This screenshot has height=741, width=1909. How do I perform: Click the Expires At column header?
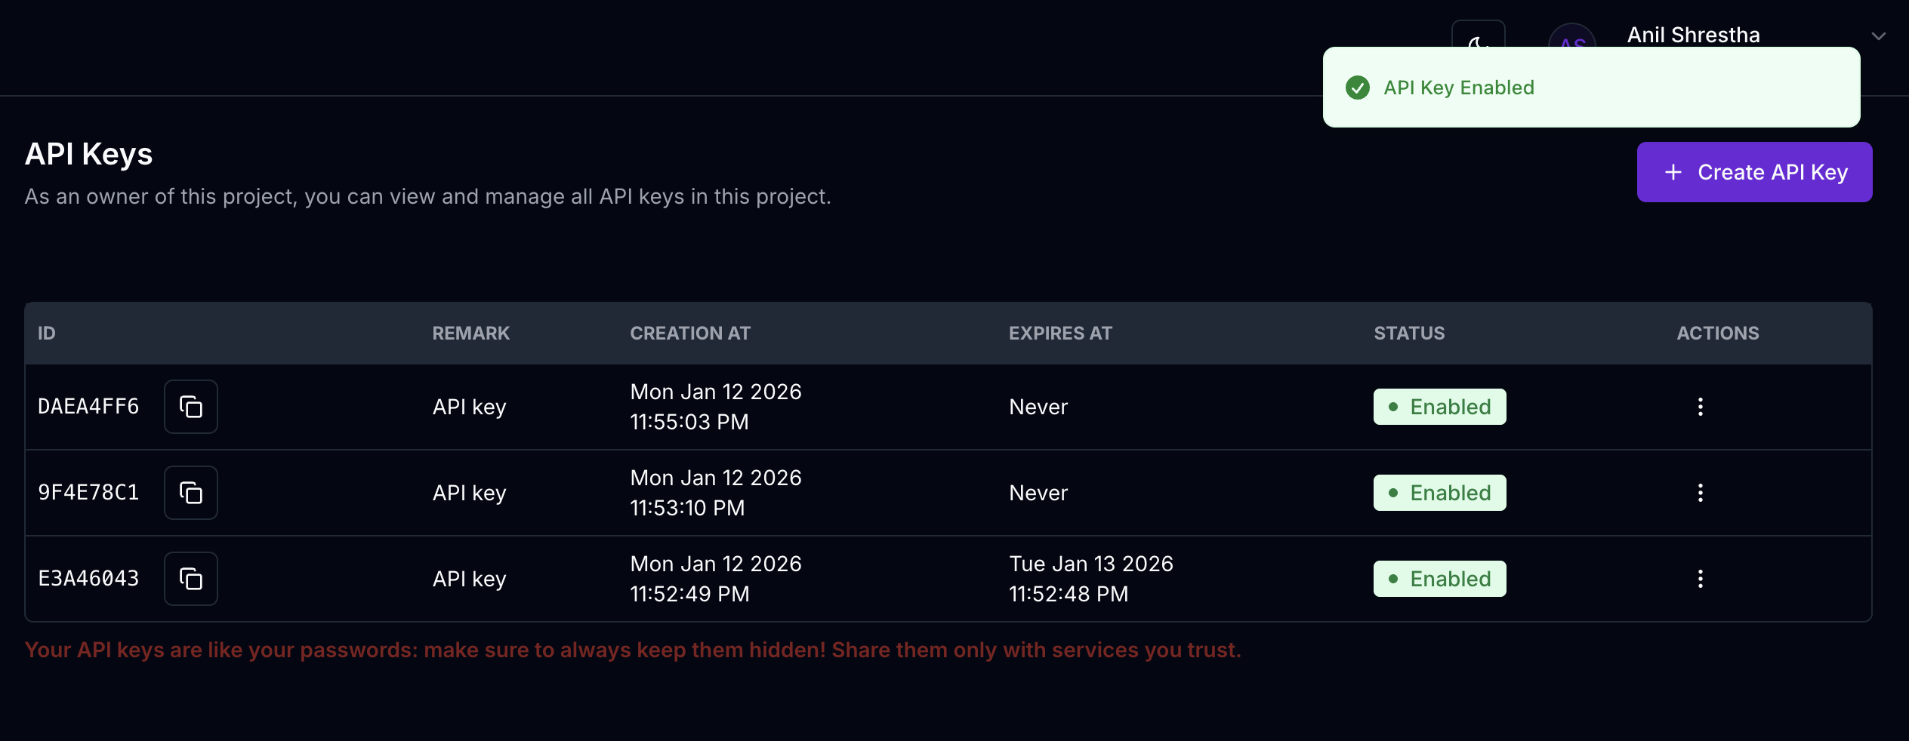pos(1060,334)
